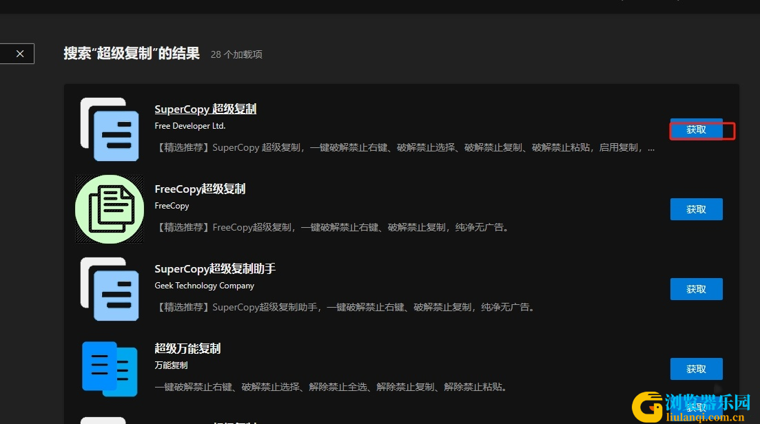The height and width of the screenshot is (424, 760).
Task: Click the FreeCopy超级复制 description text
Action: pyautogui.click(x=333, y=228)
